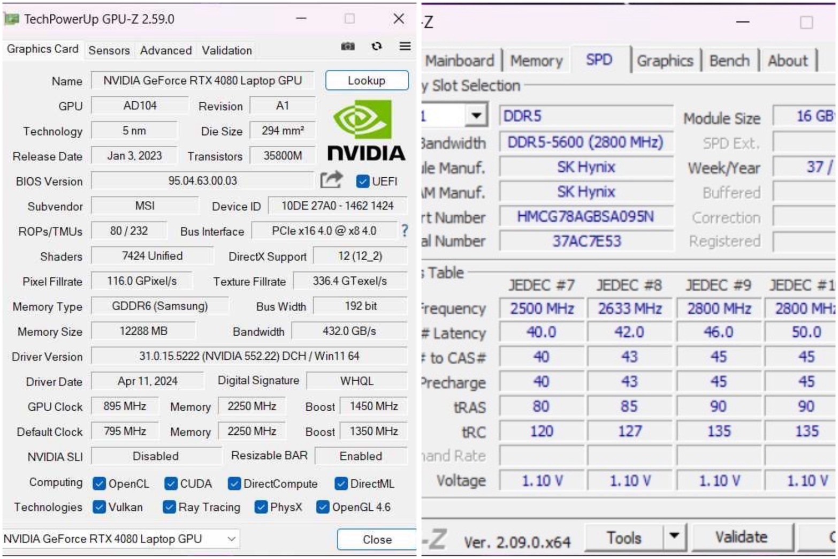Click the JEDEC #8 tRAS value 85
Viewport: 838px width, 559px height.
click(x=630, y=406)
